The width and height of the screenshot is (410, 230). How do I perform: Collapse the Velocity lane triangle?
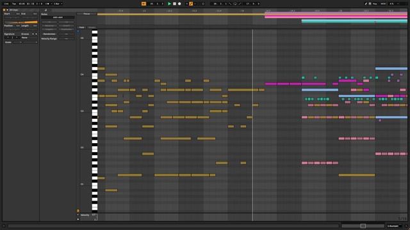pyautogui.click(x=78, y=215)
